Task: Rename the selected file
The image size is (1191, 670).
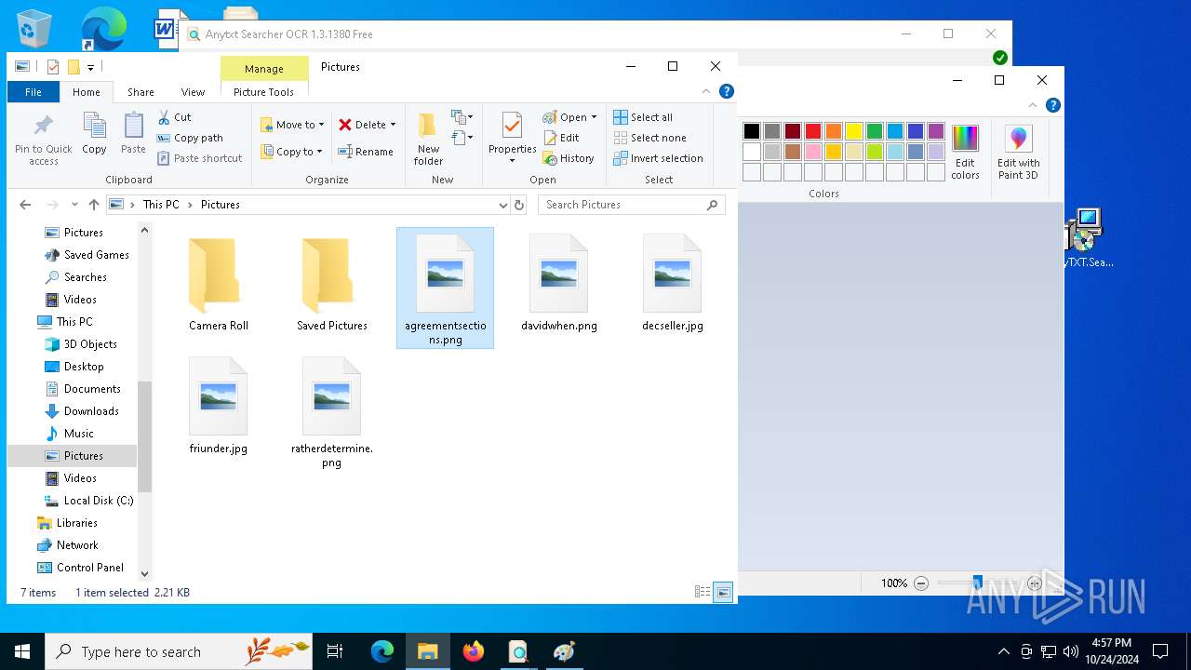Action: (x=366, y=152)
